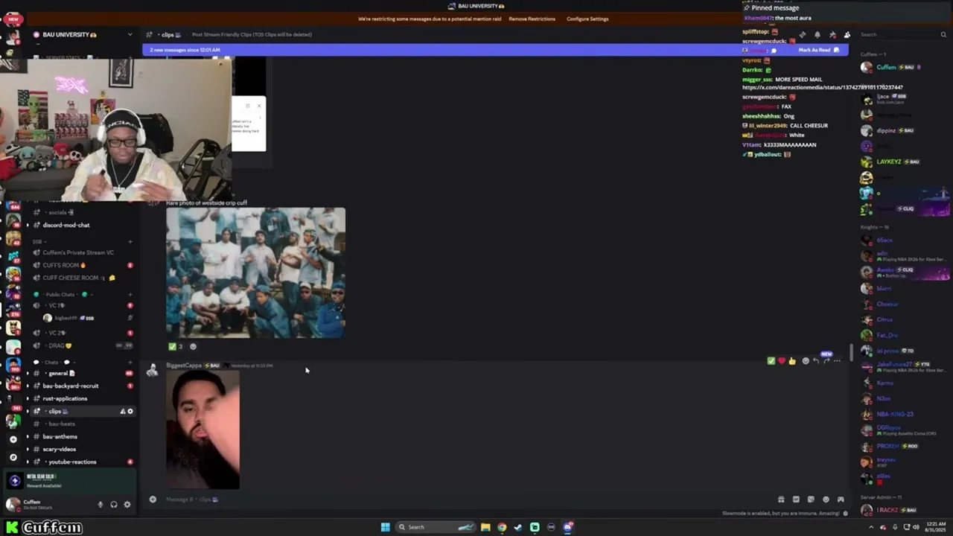Viewport: 953px width, 536px height.
Task: Click the Windows taskbar Search box
Action: [436, 527]
